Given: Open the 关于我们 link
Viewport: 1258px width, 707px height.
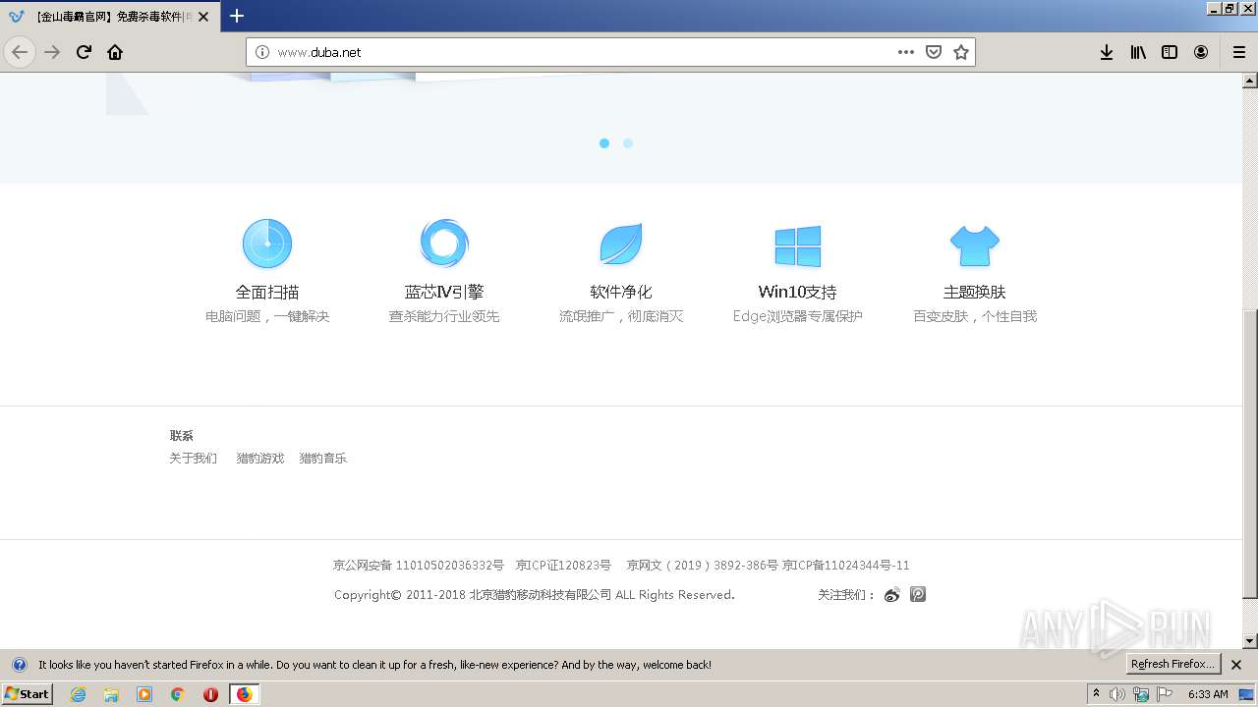Looking at the screenshot, I should point(193,459).
